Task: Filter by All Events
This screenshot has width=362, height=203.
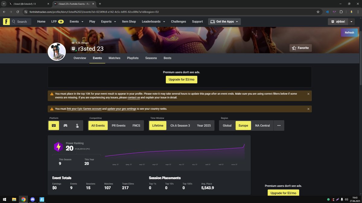Action: click(98, 125)
